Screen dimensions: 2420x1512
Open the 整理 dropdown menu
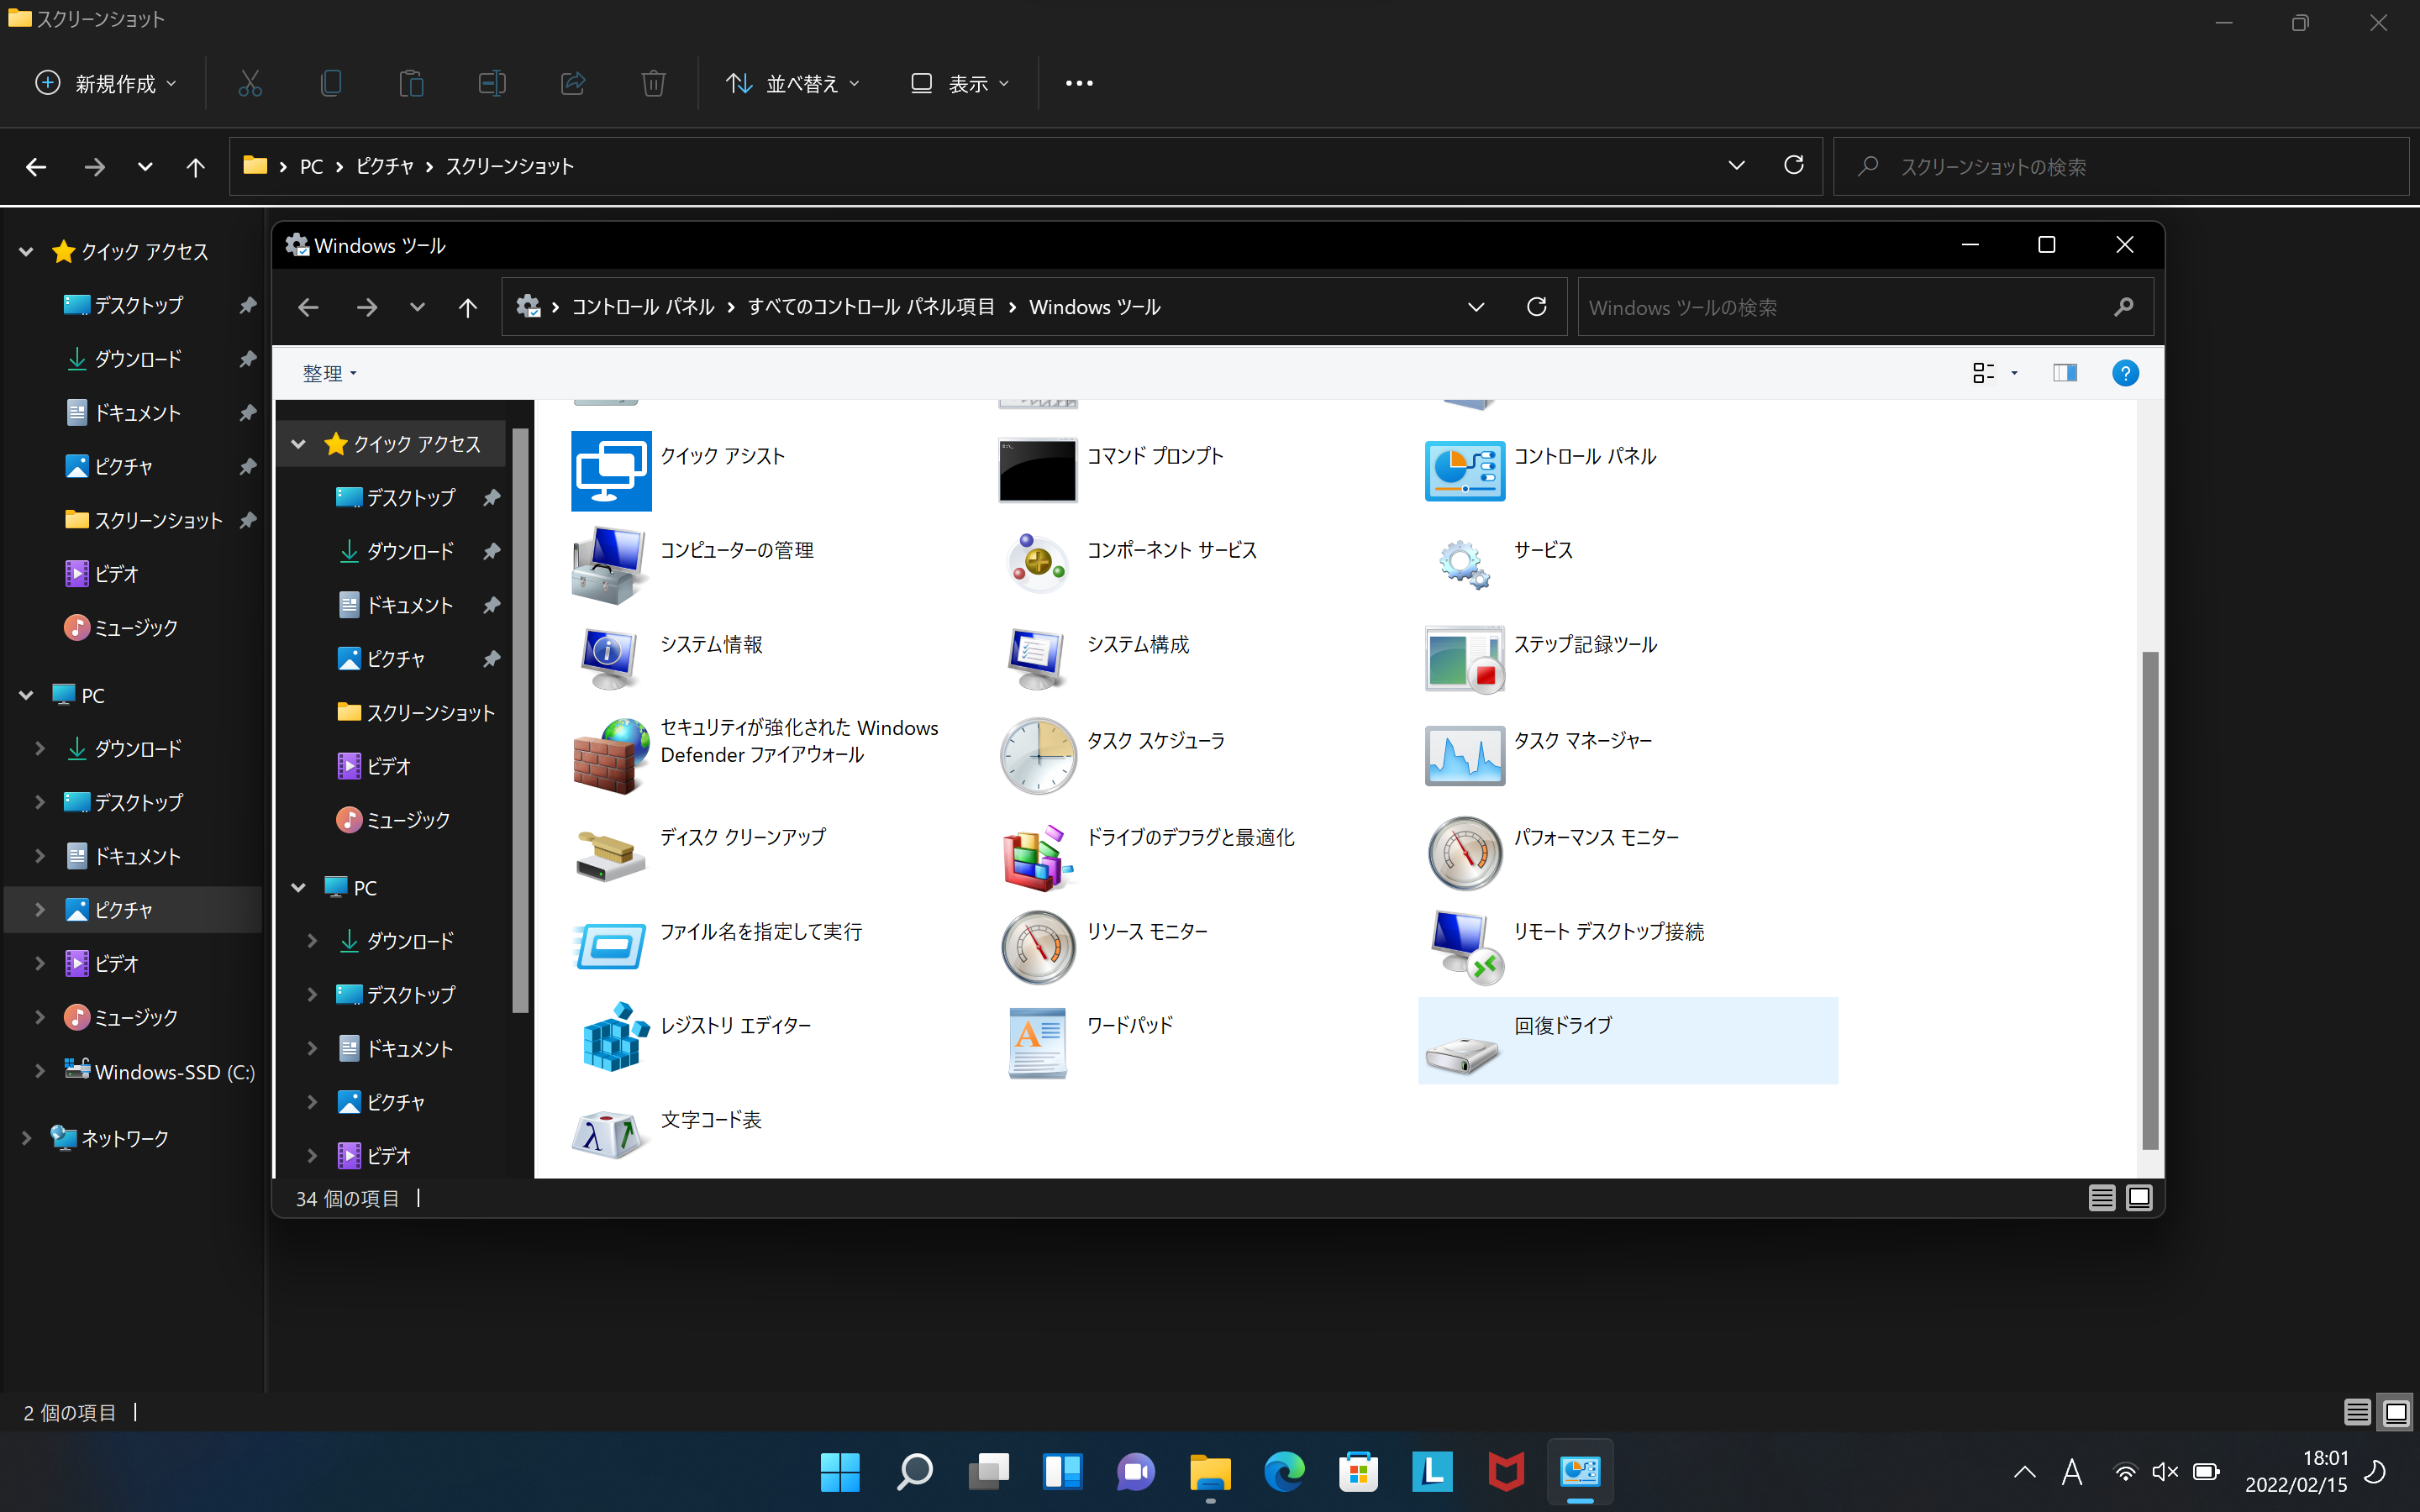click(x=329, y=373)
